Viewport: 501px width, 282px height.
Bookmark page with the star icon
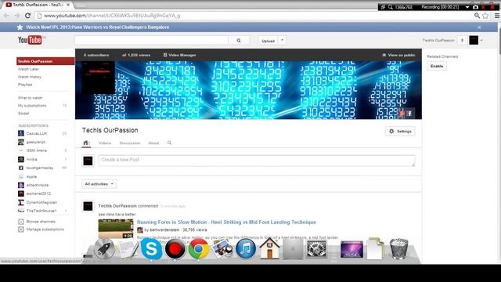[485, 16]
